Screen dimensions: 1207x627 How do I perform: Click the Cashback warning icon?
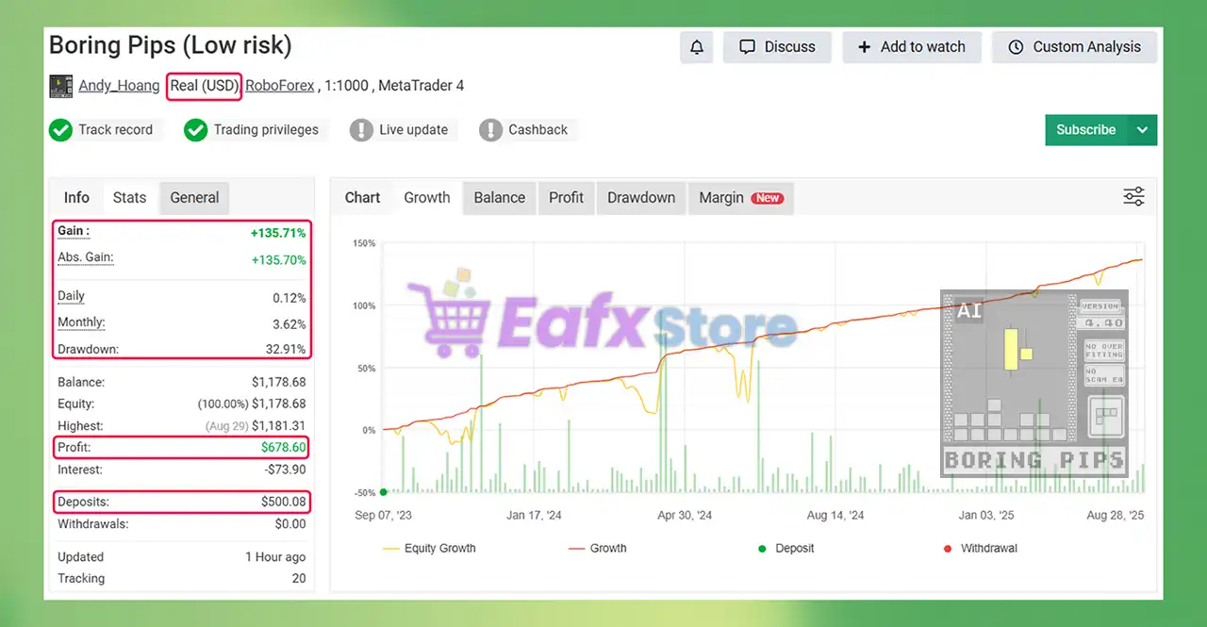490,130
